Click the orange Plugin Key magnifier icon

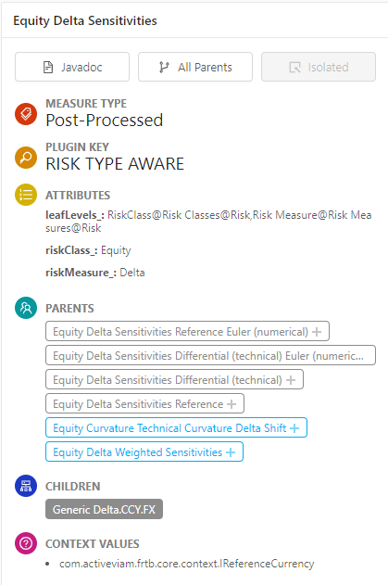[26, 158]
